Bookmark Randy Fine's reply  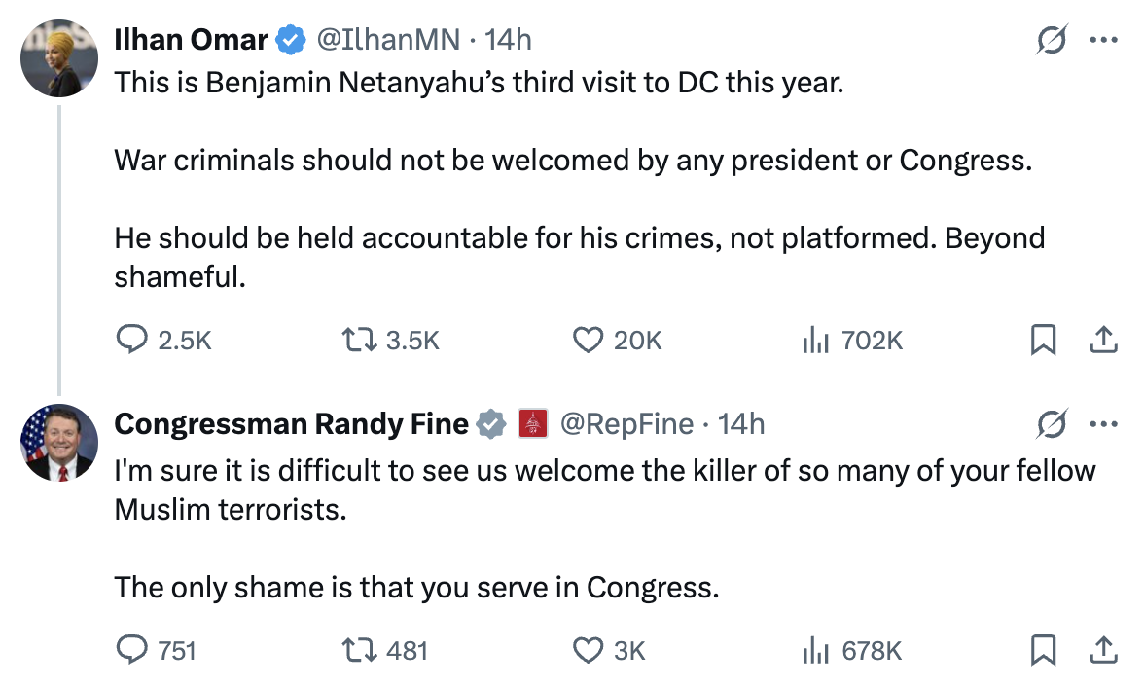click(x=1045, y=650)
